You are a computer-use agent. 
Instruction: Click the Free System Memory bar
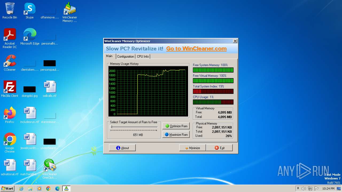click(213, 70)
